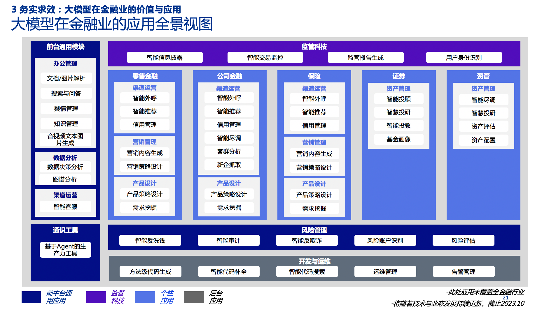Click the 通识工具 heading
This screenshot has width=542, height=314.
pos(65,230)
